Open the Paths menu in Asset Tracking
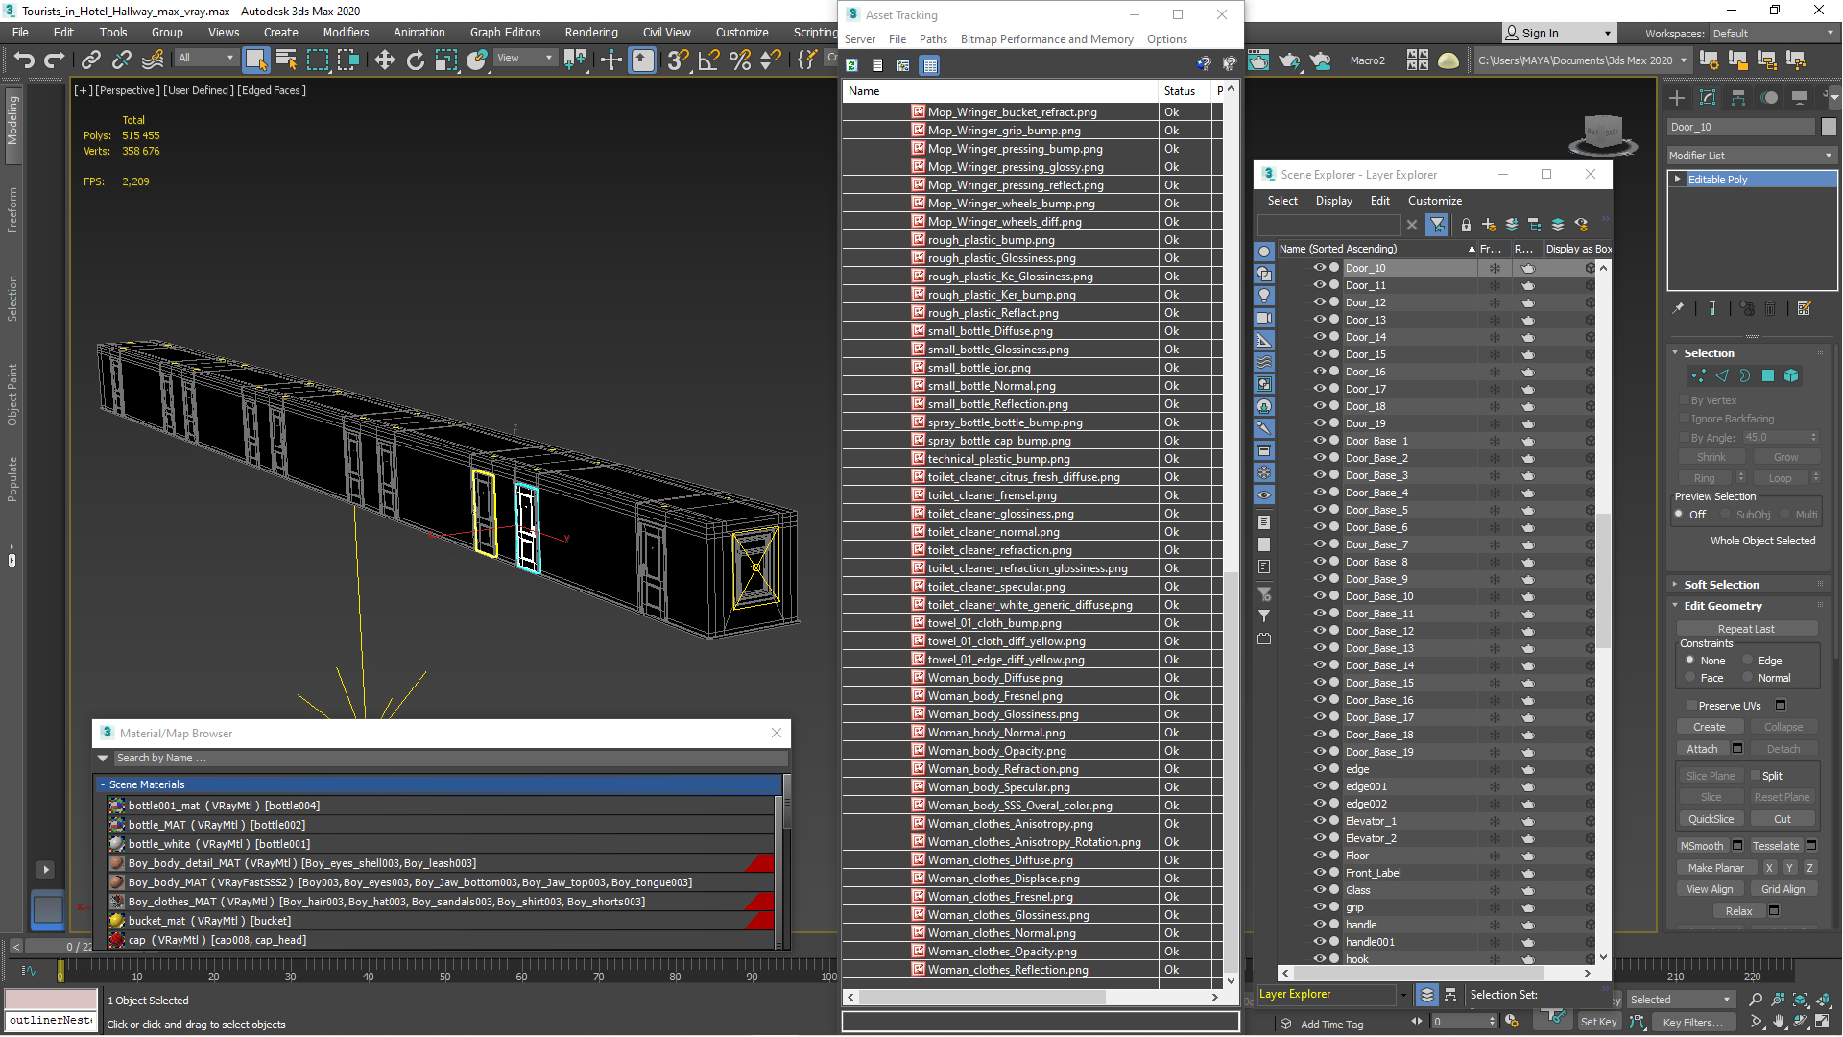 933,39
